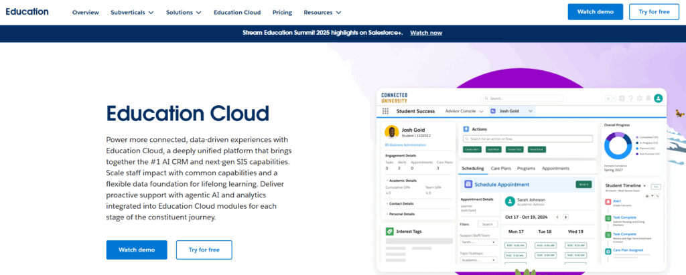Go to next date range arrow
Image resolution: width=686 pixels, height=275 pixels.
565,217
